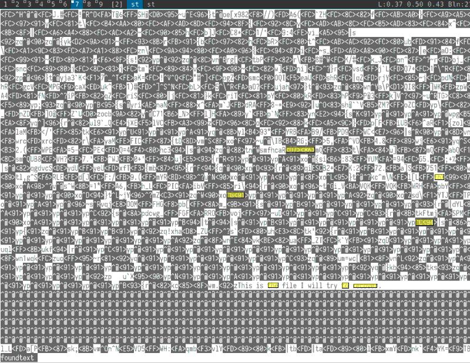This screenshot has width=470, height=363.
Task: Select the active workspace tag 7
Action: tap(76, 4)
